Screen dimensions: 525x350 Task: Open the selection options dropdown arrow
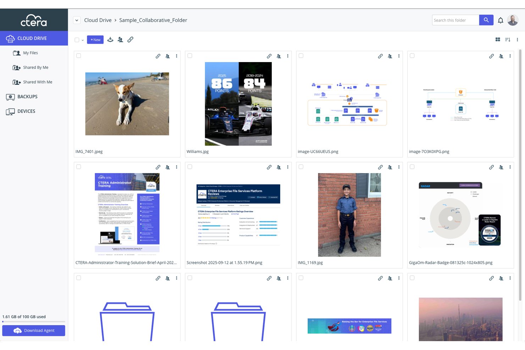click(83, 40)
